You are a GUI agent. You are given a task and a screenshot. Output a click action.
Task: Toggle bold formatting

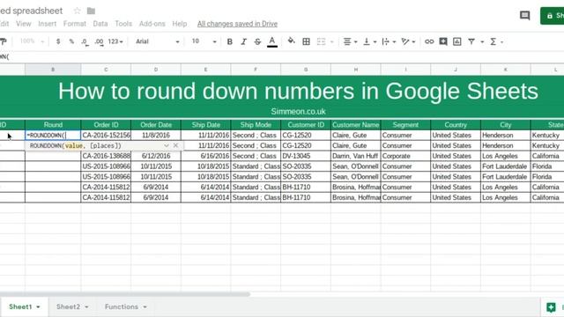[x=229, y=41]
